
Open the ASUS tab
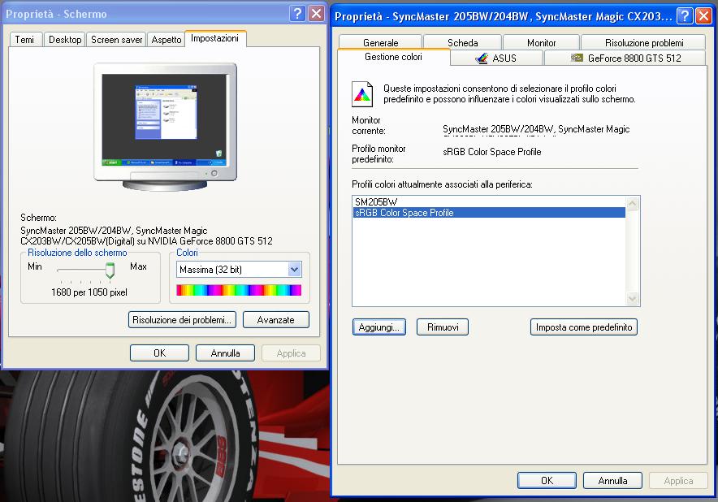click(497, 58)
